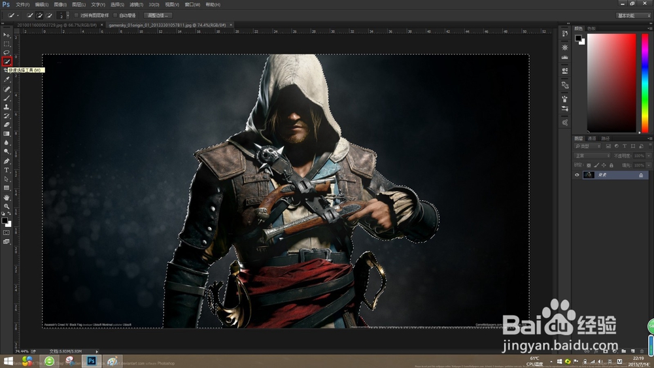Select the Pen tool
The height and width of the screenshot is (368, 654).
pos(7,161)
